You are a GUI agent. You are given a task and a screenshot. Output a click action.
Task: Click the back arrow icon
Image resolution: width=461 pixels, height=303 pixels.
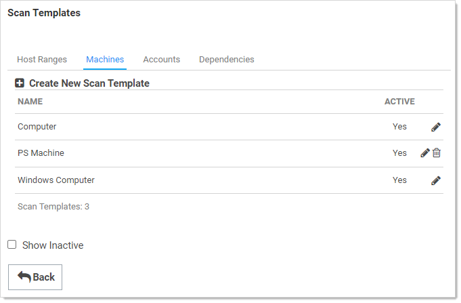coord(24,277)
